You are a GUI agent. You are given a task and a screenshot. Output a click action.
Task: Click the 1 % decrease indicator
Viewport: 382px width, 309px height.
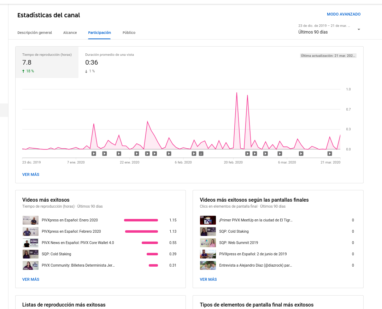[x=90, y=71]
